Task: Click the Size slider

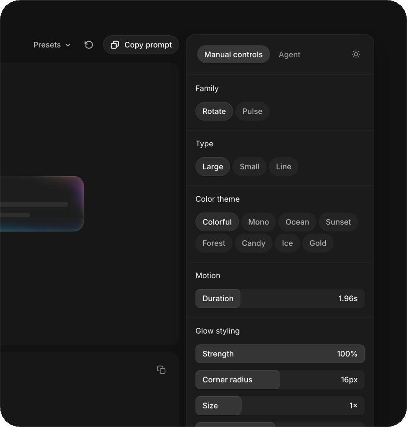Action: pos(280,406)
